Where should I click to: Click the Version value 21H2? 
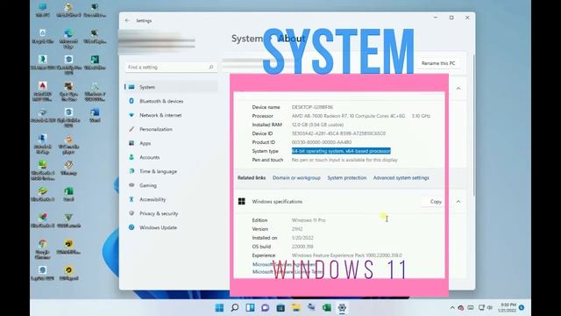[297, 229]
